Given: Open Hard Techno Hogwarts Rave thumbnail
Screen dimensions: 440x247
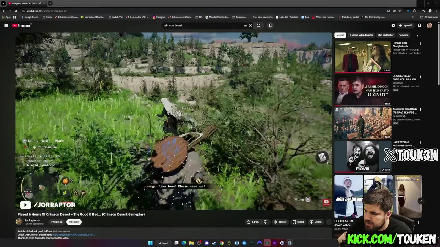Looking at the screenshot, I should [x=363, y=156].
